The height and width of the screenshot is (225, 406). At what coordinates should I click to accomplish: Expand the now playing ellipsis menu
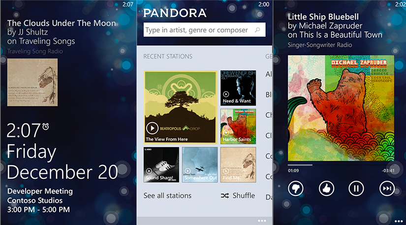click(399, 221)
